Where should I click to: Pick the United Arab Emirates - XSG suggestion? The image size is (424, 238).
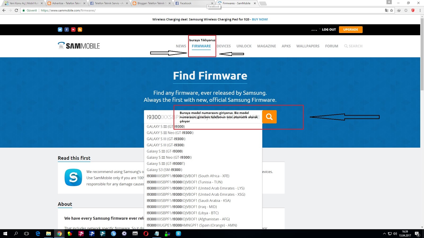pyautogui.click(x=196, y=194)
